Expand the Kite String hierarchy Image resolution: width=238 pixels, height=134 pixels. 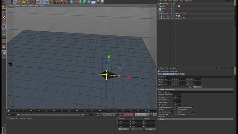click(x=158, y=4)
